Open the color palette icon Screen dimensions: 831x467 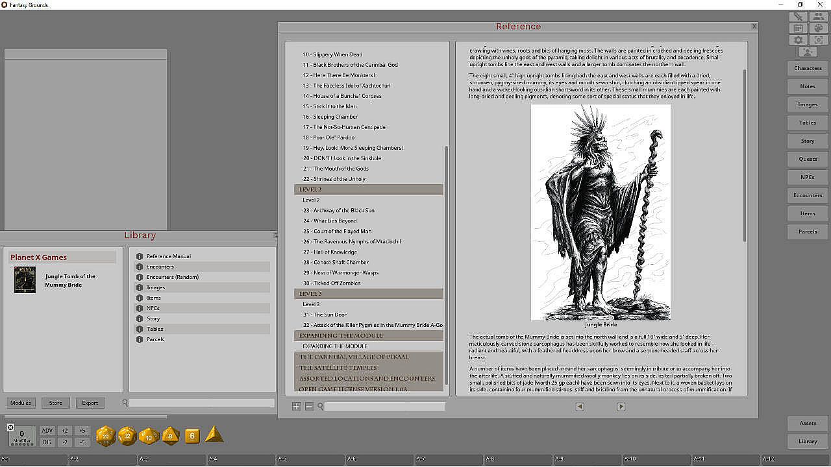[818, 29]
